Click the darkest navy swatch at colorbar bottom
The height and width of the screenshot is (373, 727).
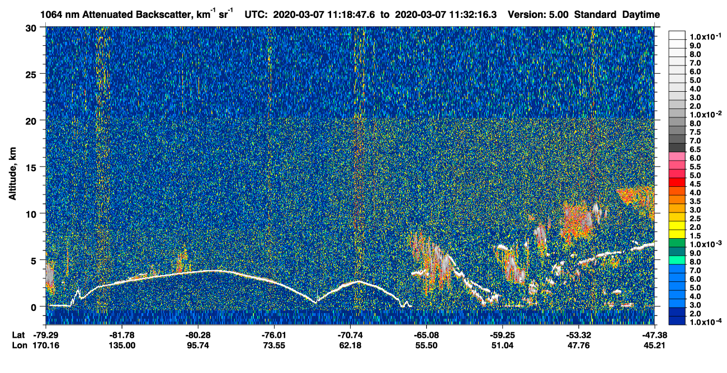[677, 321]
